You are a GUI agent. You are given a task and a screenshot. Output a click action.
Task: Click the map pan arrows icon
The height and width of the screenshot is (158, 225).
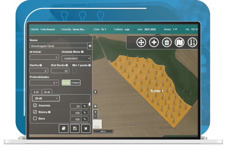coord(95,106)
